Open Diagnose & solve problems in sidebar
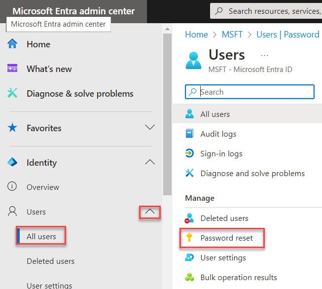The image size is (322, 289). (81, 93)
